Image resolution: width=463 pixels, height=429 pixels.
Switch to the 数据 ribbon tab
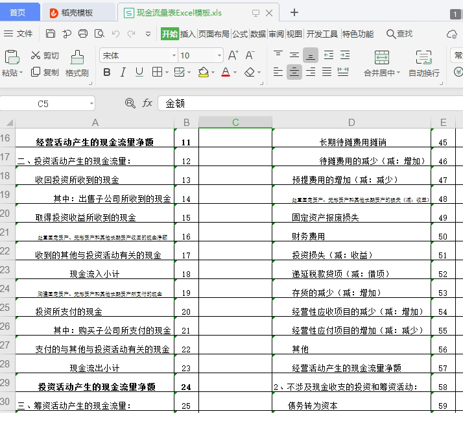(258, 34)
